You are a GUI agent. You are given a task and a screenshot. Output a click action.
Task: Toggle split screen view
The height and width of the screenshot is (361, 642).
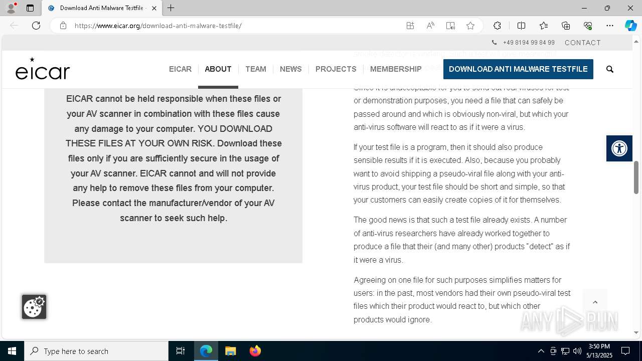click(x=521, y=26)
